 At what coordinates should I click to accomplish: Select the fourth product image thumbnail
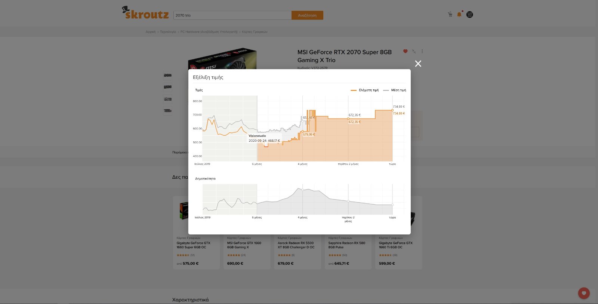point(168,111)
